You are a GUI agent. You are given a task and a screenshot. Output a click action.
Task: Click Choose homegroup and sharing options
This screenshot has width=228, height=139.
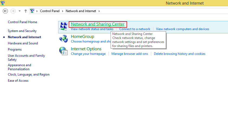pyautogui.click(x=91, y=41)
